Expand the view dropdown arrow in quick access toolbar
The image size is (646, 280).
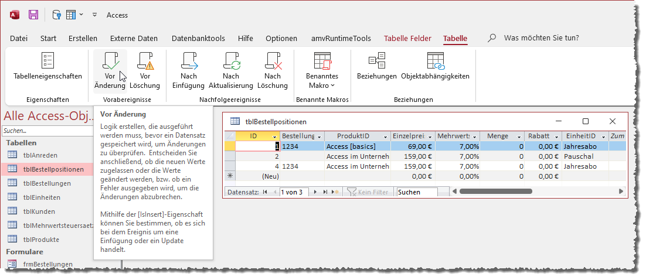(81, 15)
